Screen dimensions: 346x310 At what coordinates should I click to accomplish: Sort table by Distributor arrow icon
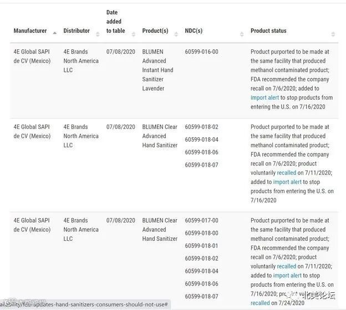97,33
